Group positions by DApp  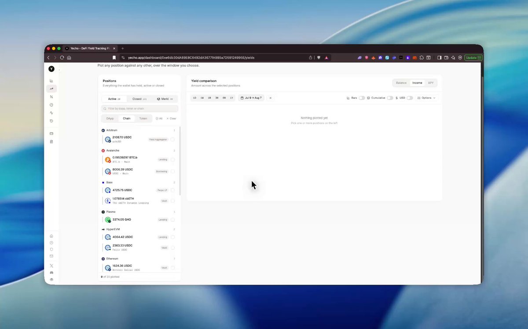110,118
